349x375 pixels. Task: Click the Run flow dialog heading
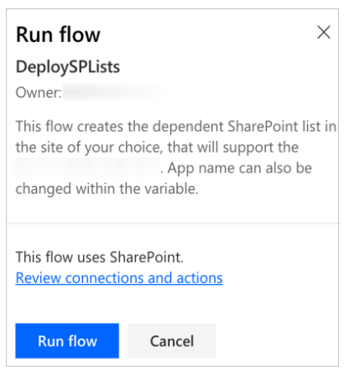tap(58, 34)
